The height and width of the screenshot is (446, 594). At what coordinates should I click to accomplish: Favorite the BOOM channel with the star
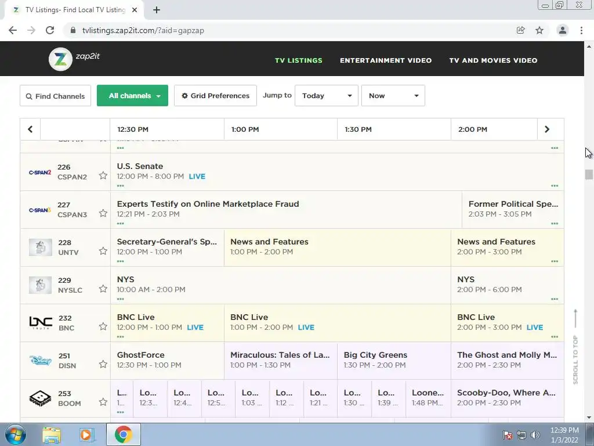[103, 402]
